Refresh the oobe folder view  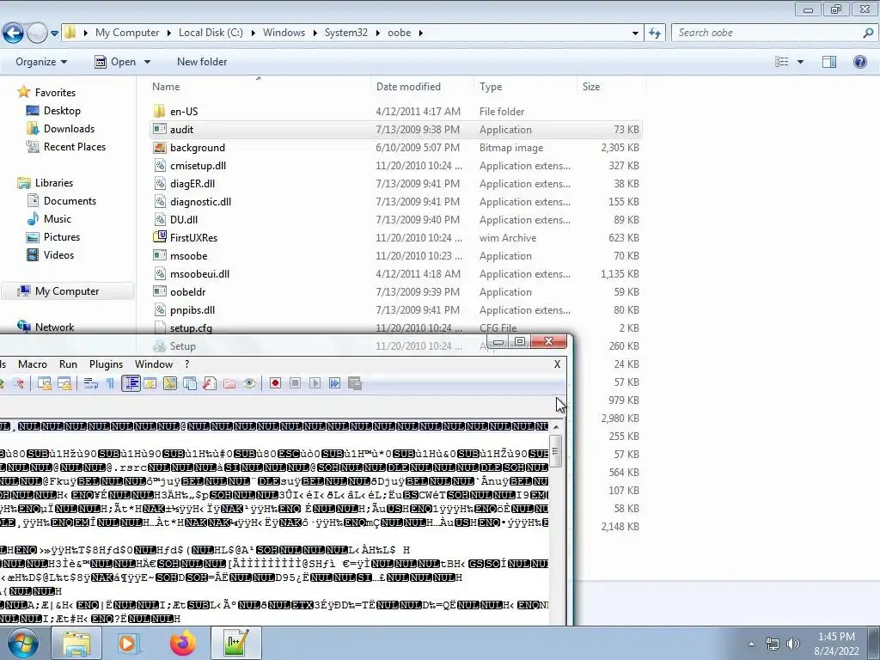click(654, 34)
